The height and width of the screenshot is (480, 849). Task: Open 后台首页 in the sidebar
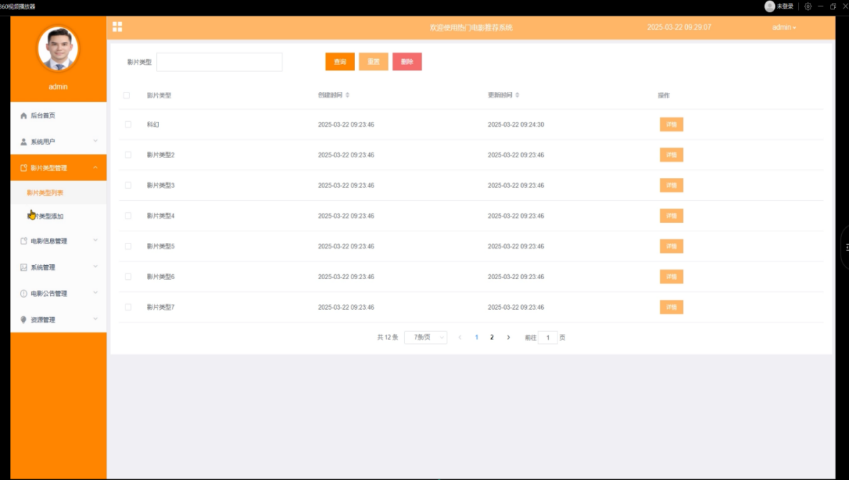coord(58,115)
